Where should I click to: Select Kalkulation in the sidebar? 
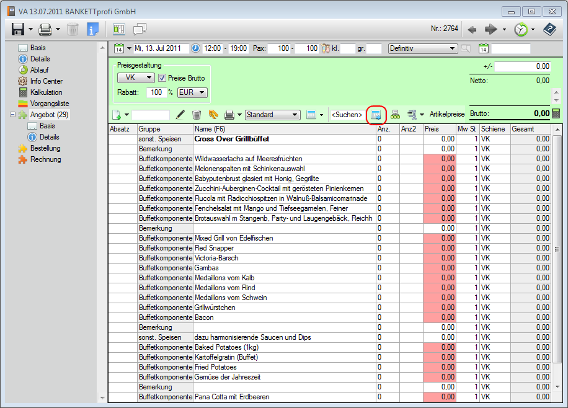pyautogui.click(x=46, y=92)
